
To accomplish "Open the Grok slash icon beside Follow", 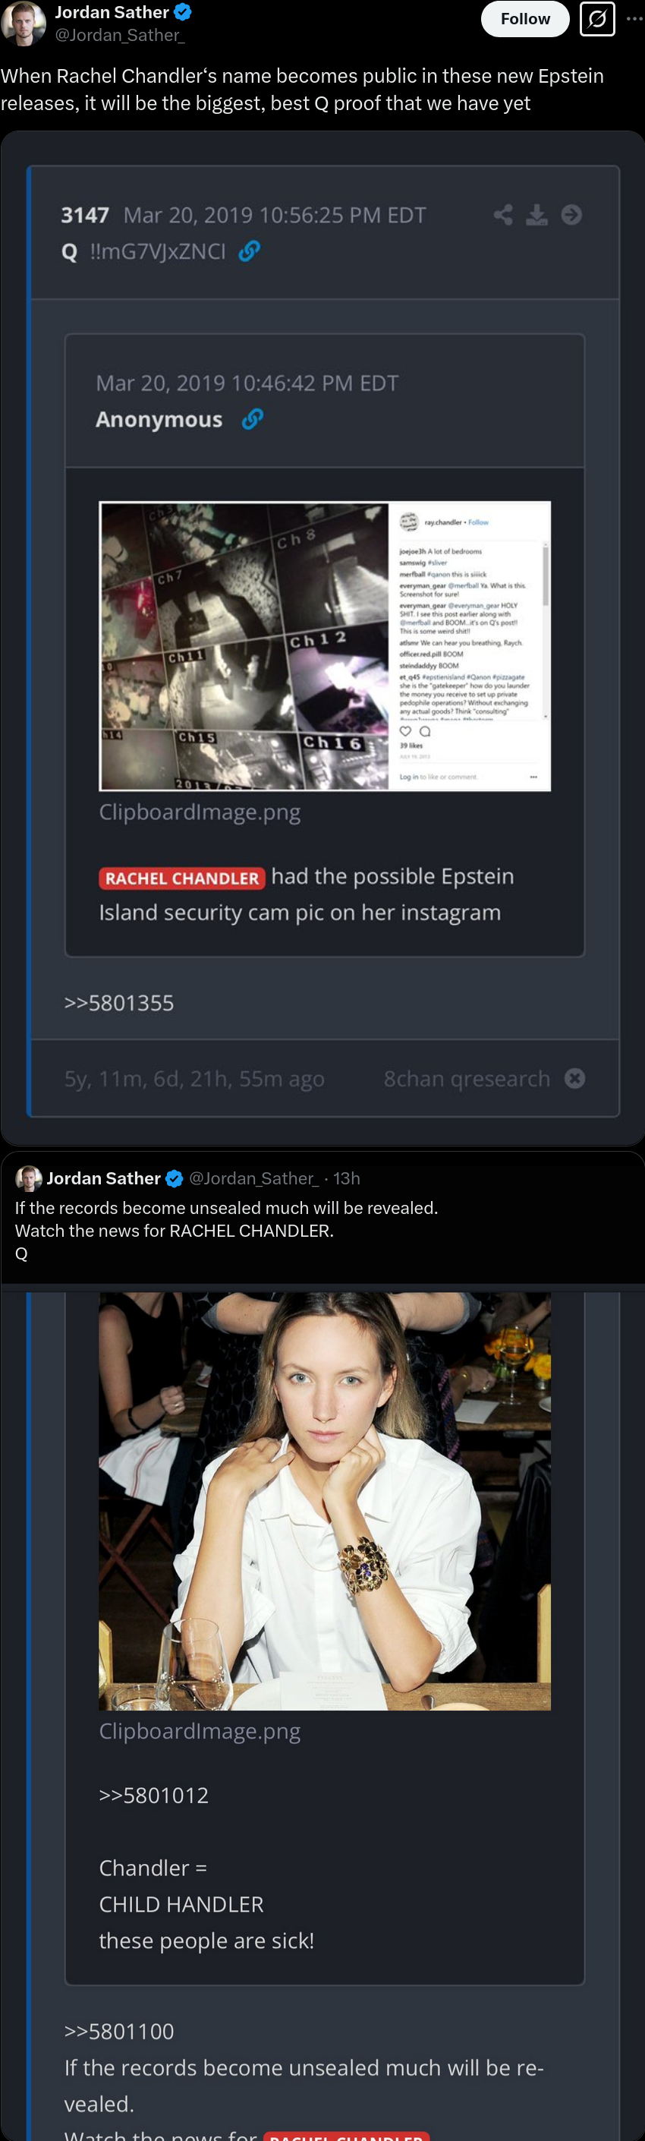I will (596, 19).
